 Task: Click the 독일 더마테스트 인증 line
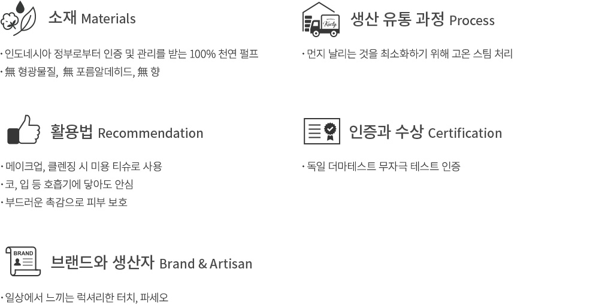pos(382,167)
